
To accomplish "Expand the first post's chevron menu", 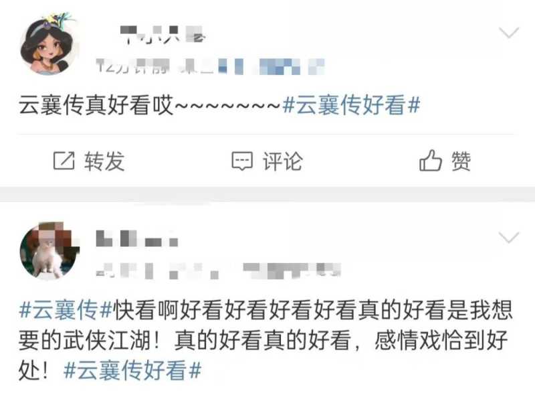I will (x=509, y=33).
